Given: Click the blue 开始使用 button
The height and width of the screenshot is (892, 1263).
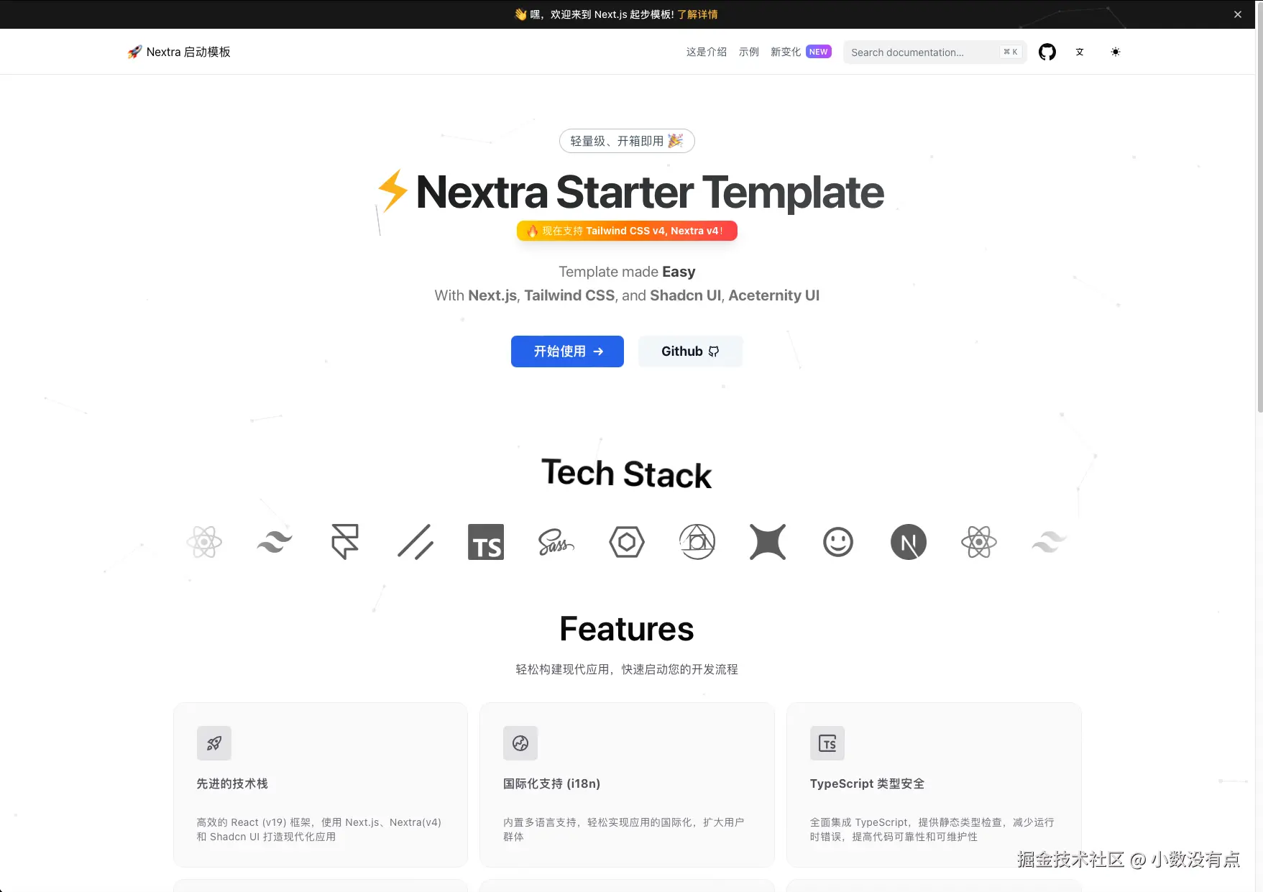Looking at the screenshot, I should [567, 351].
